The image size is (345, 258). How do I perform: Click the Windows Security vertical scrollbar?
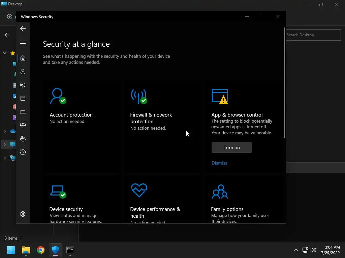pyautogui.click(x=284, y=83)
